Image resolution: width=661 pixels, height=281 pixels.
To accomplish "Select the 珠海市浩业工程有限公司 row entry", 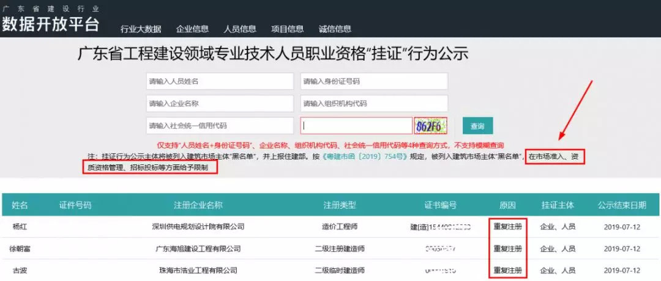I will click(x=198, y=270).
